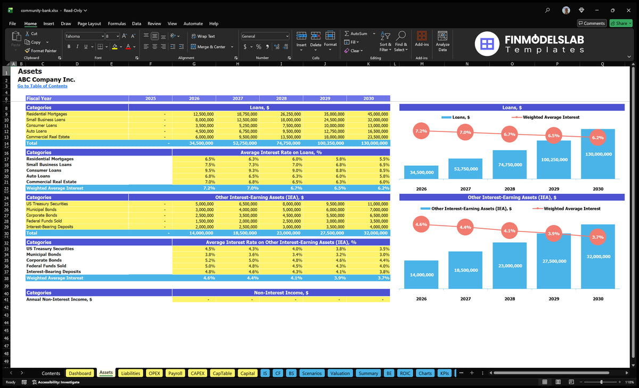
Task: Click the zoom slider in status bar
Action: click(x=601, y=382)
